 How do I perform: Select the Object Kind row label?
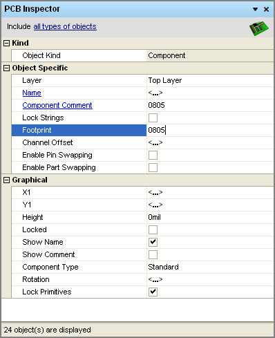[79, 55]
